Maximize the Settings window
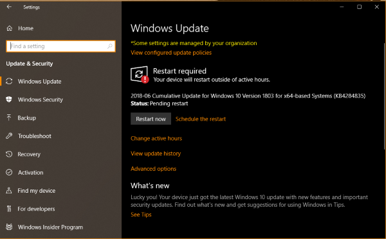Screen dimensions: 386x239 click(x=359, y=7)
